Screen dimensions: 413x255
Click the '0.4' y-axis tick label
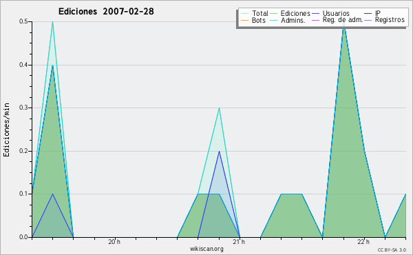click(23, 65)
